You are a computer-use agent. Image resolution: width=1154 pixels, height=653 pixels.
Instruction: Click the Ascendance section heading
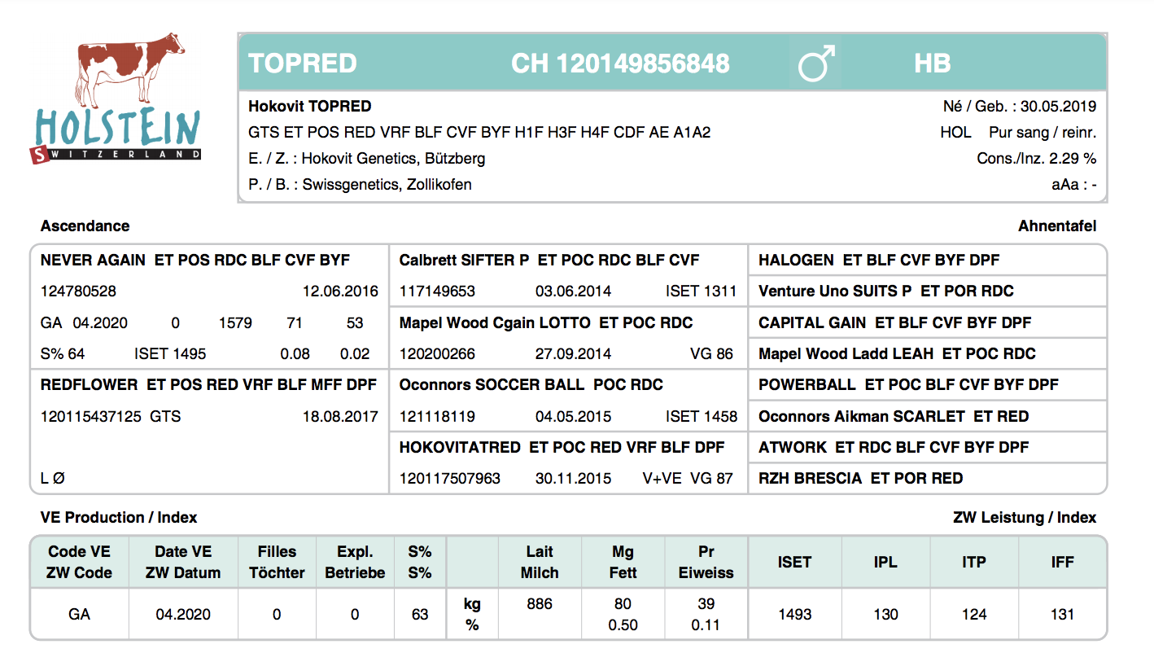(x=85, y=226)
